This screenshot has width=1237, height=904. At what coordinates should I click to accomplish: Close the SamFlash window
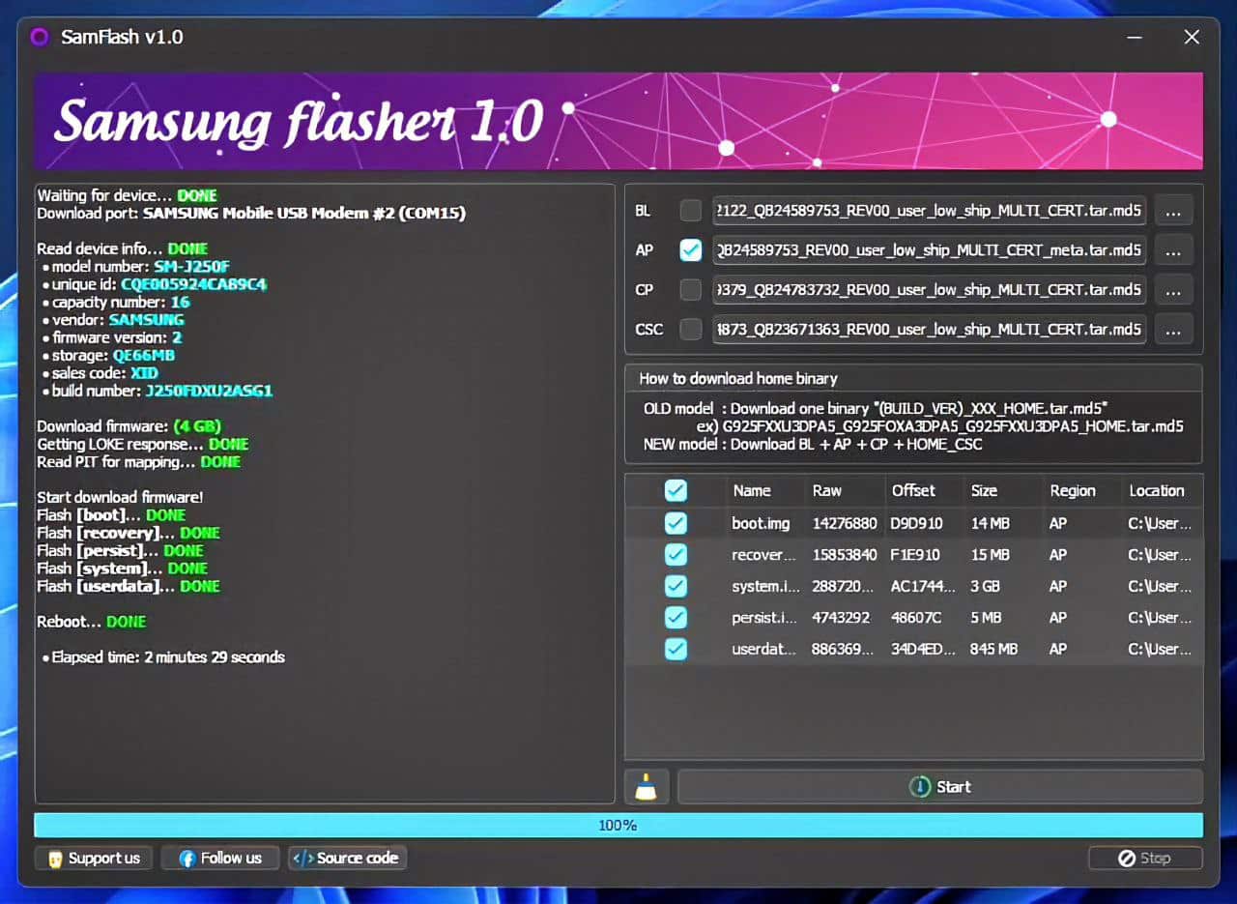(1192, 38)
